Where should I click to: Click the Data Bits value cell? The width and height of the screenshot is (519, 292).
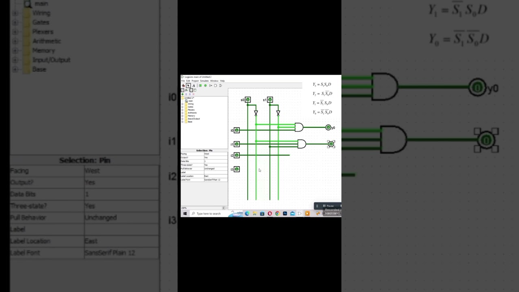click(x=216, y=161)
